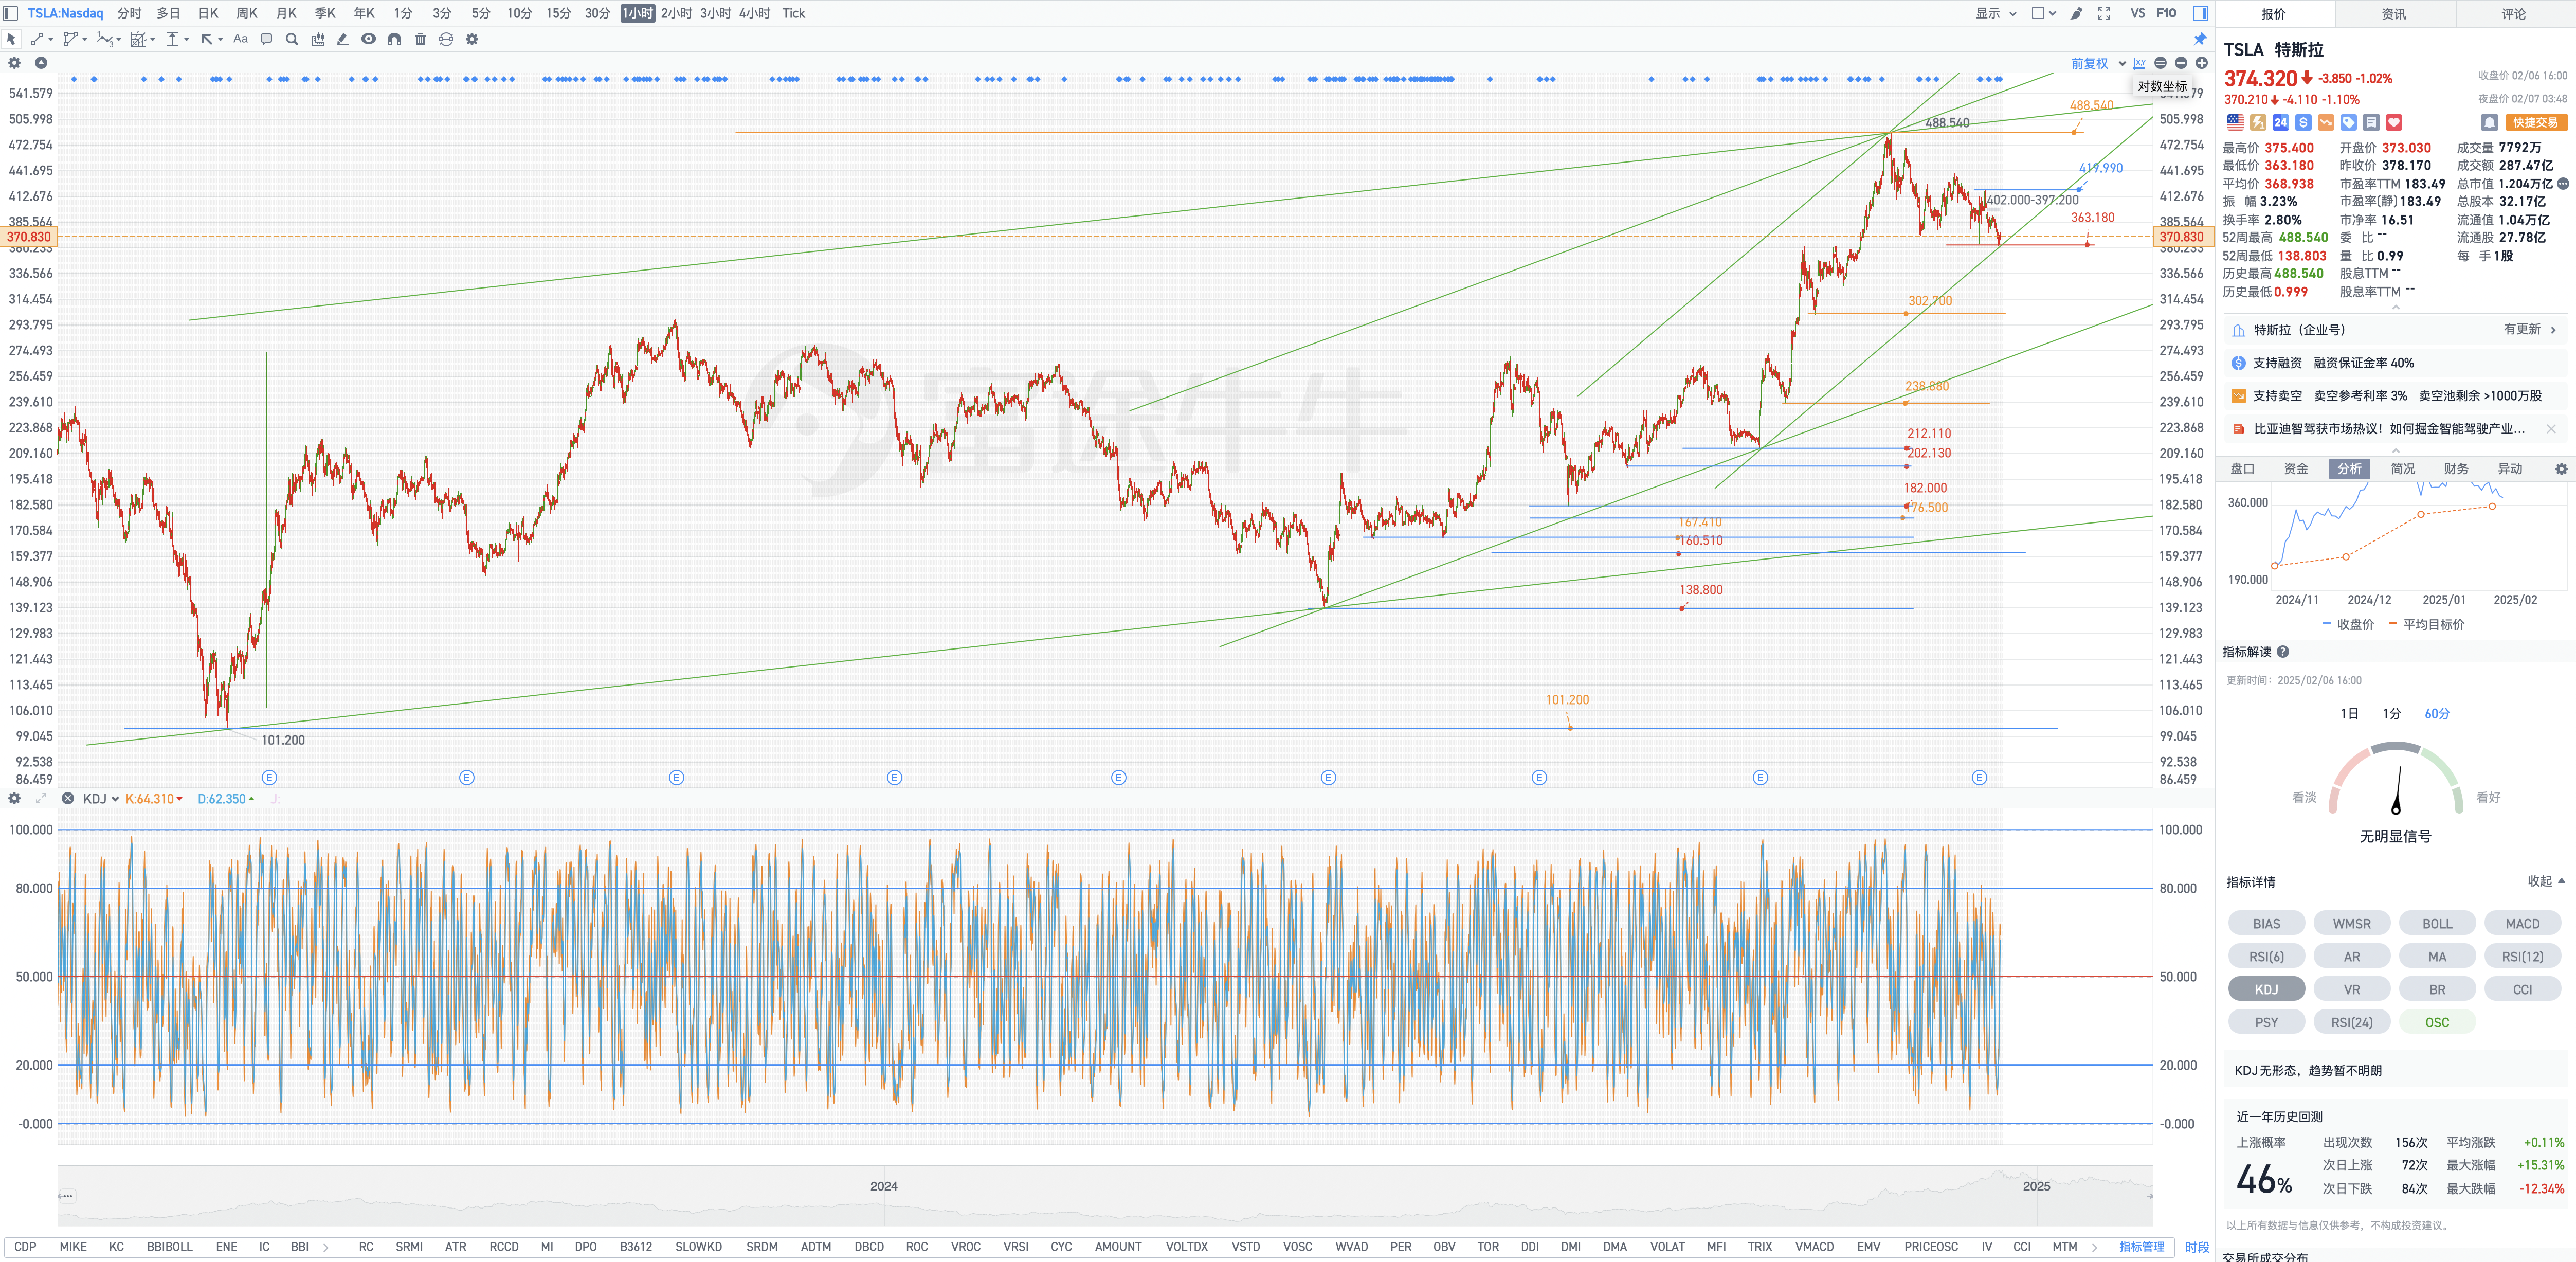The width and height of the screenshot is (2576, 1262).
Task: Pick the trend line drawing tool
Action: pyautogui.click(x=36, y=39)
